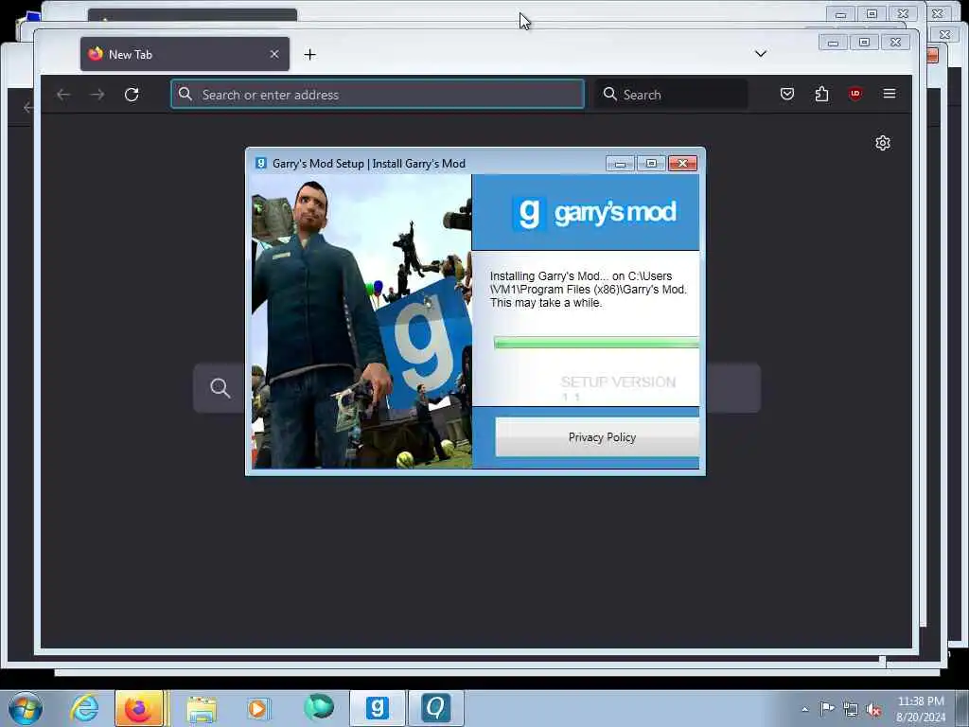Open the network status tray icon
Viewport: 969px width, 727px height.
pyautogui.click(x=851, y=710)
